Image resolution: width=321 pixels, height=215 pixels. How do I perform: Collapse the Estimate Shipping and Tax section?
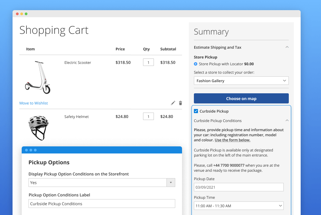[x=287, y=47]
